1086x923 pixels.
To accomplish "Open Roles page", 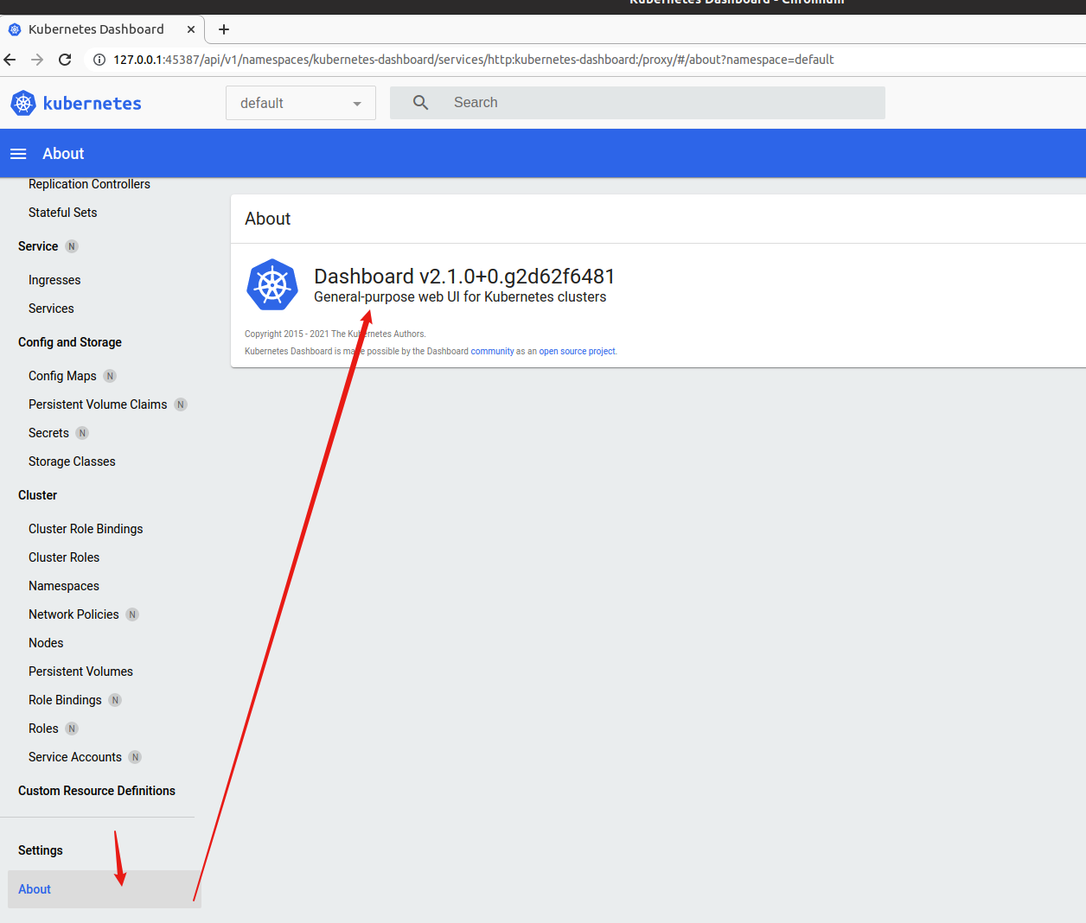I will tap(43, 729).
